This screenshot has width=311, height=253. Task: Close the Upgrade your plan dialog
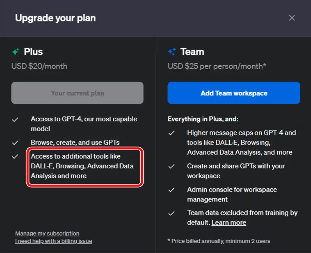(292, 18)
